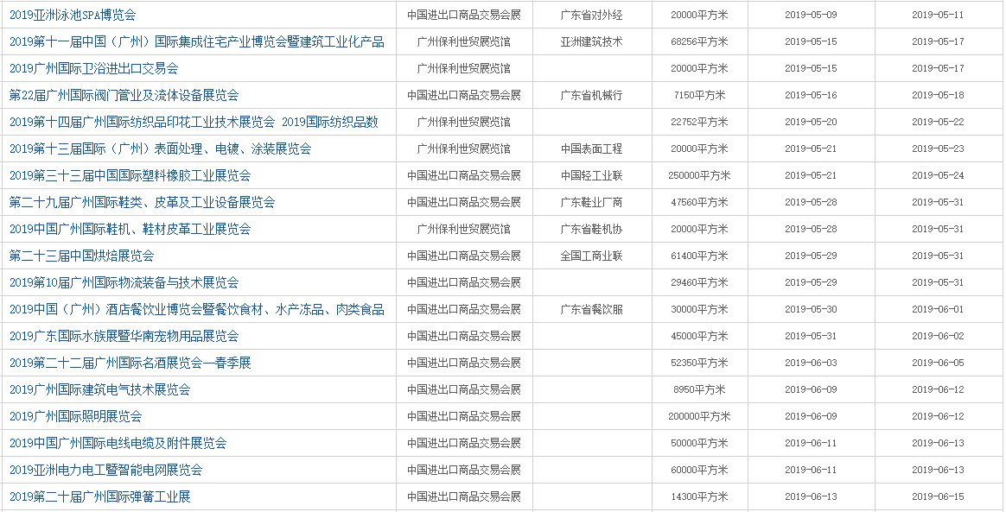Select end date 2019-06-05
Viewport: 1006px width, 512px height.
(x=938, y=363)
